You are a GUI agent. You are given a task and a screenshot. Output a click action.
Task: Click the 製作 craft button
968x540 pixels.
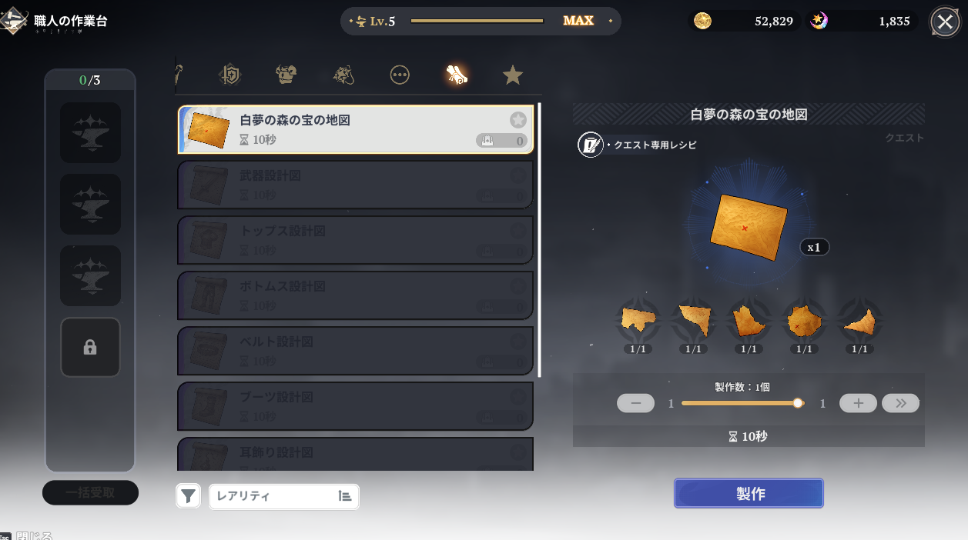pos(749,493)
